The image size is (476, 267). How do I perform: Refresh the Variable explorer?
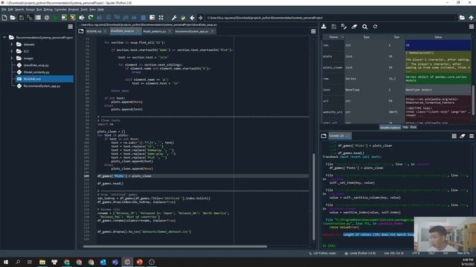[375, 27]
